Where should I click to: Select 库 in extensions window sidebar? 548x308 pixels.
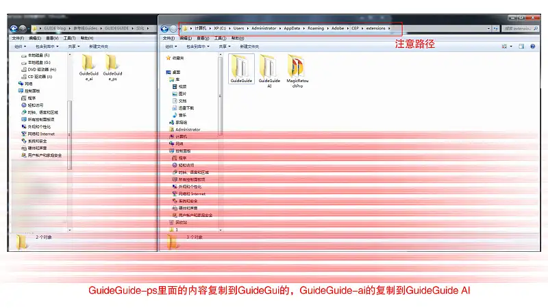174,79
